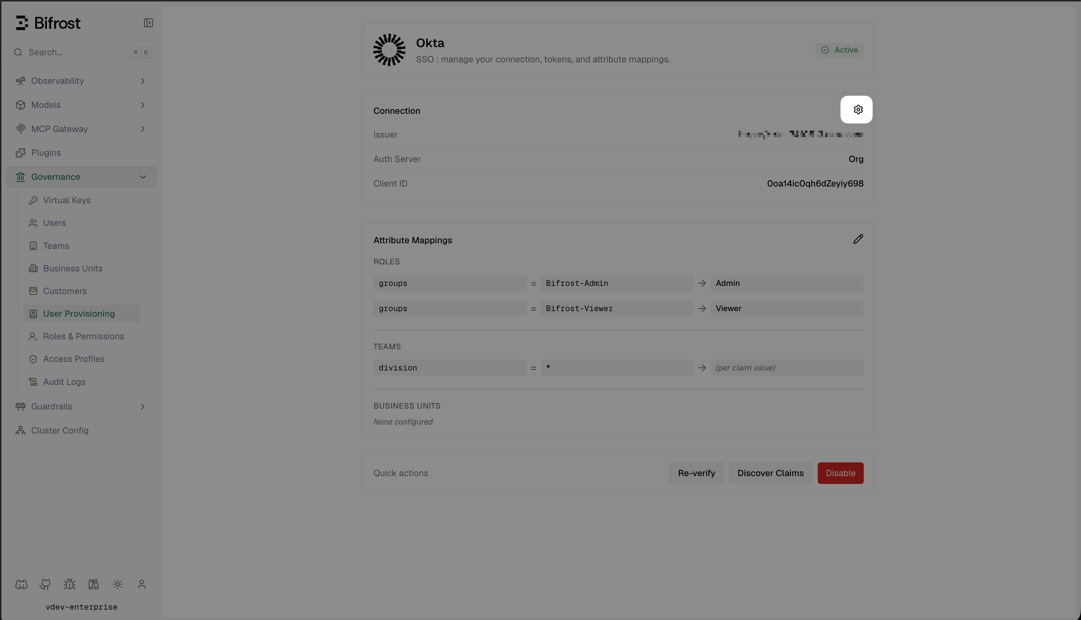Image resolution: width=1081 pixels, height=620 pixels.
Task: Click the Cluster Config network icon
Action: point(20,431)
